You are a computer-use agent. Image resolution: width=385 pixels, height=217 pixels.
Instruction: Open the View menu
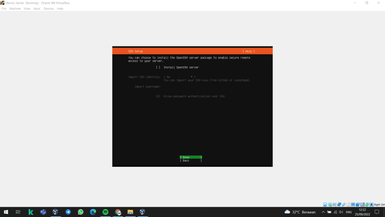point(27,9)
